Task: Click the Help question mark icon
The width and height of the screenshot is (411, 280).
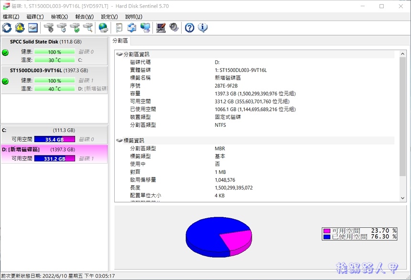Action: (189, 28)
